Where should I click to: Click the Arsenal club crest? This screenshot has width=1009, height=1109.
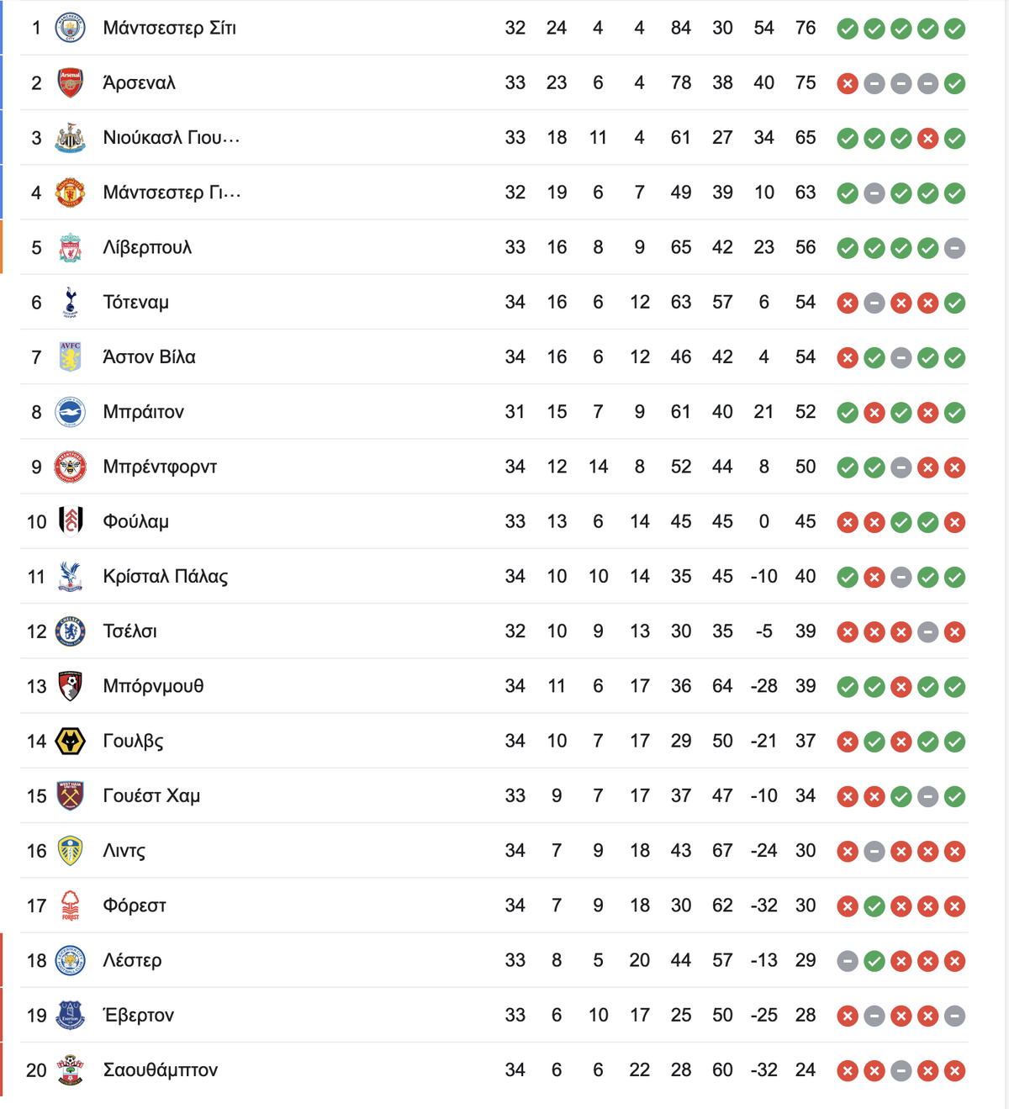[71, 82]
